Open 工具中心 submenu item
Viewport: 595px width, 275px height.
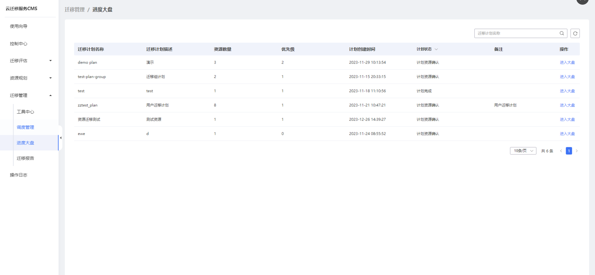(26, 112)
